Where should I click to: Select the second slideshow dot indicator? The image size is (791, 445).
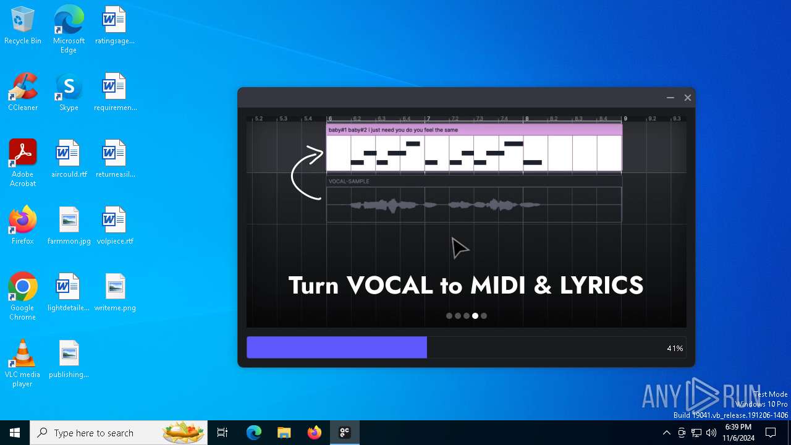tap(458, 316)
